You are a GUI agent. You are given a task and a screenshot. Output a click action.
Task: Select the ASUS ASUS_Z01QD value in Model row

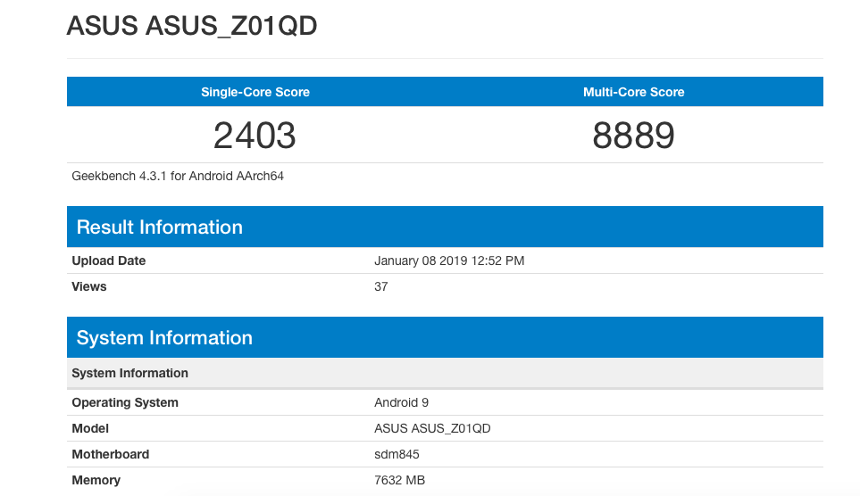[432, 428]
